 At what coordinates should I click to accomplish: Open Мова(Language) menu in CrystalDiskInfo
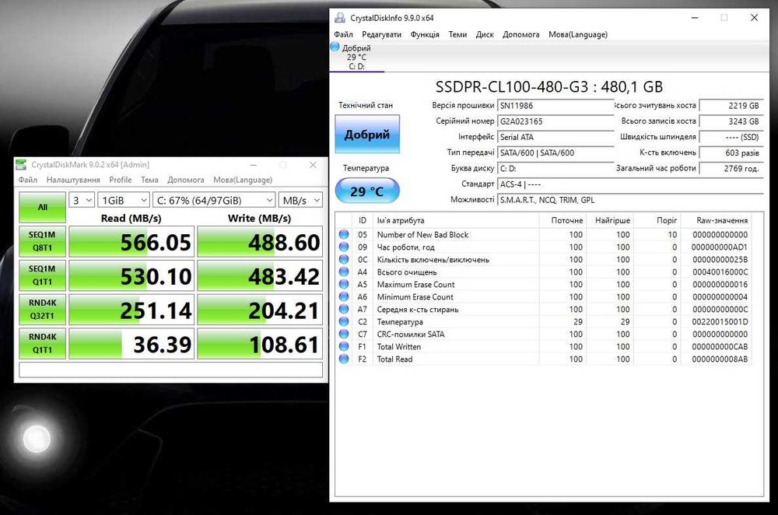pos(578,34)
